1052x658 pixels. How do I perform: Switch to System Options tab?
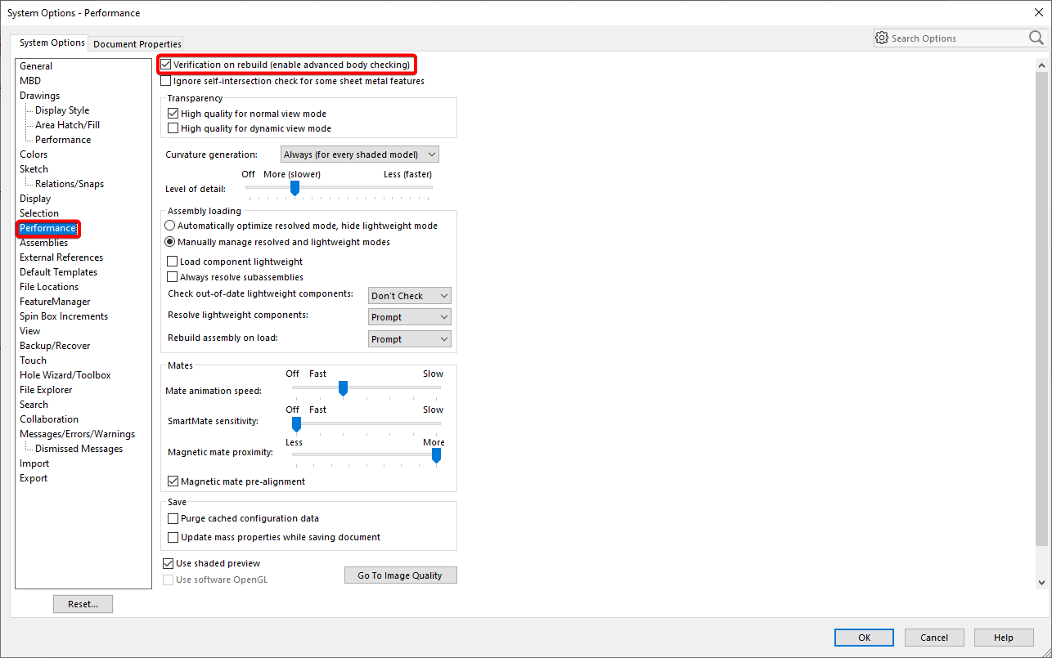[x=52, y=43]
